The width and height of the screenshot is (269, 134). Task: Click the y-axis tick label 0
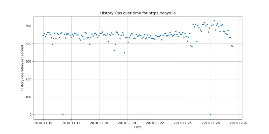tap(31, 115)
